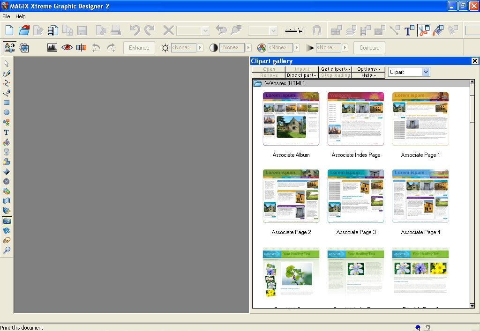Select the Rectangle tool
Screen dimensions: 480x331
(x=7, y=103)
